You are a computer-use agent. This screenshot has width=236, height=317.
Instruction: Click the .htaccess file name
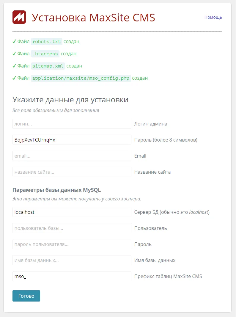45,54
